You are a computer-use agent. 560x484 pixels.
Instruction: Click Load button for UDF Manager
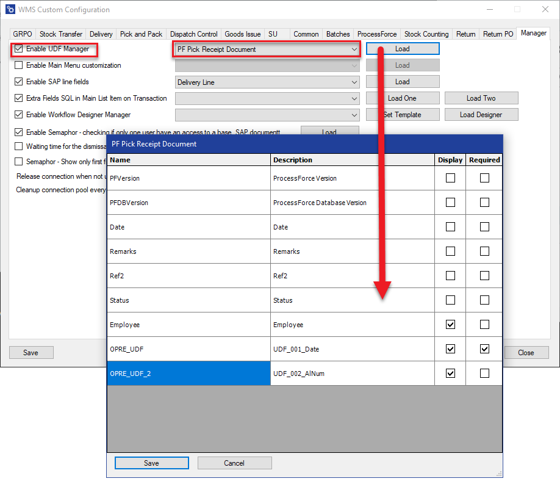click(402, 49)
